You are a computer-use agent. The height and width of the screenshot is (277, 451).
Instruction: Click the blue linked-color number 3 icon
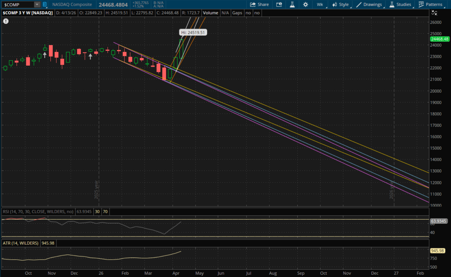tap(45, 5)
